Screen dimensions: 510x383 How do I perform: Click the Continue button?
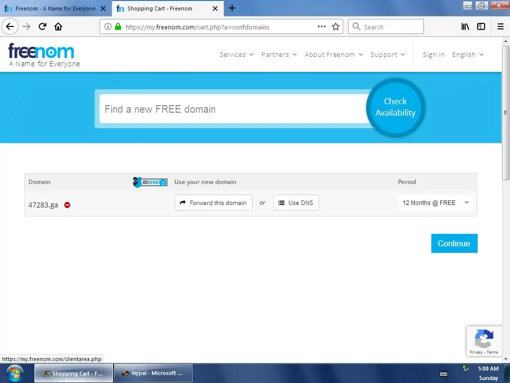(x=454, y=243)
